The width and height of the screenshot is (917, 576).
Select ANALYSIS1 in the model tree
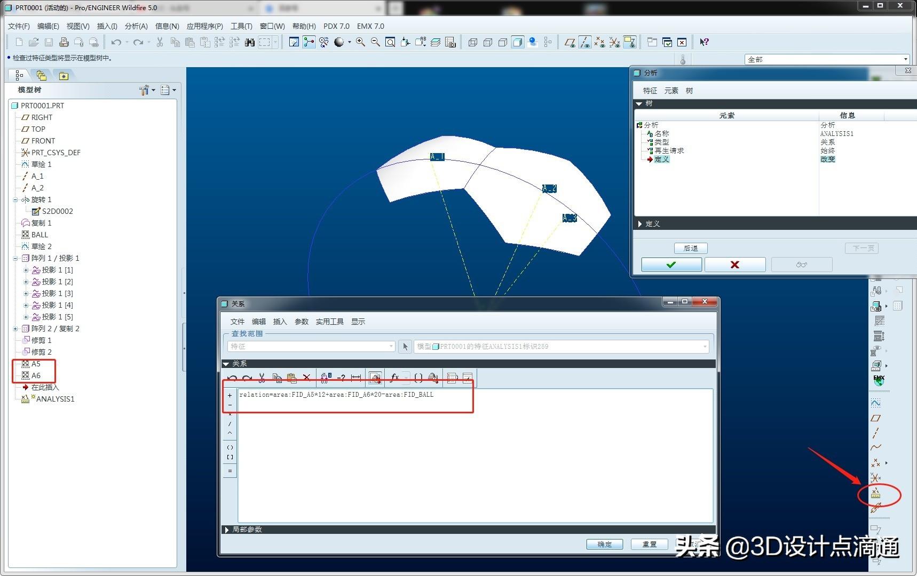coord(55,399)
